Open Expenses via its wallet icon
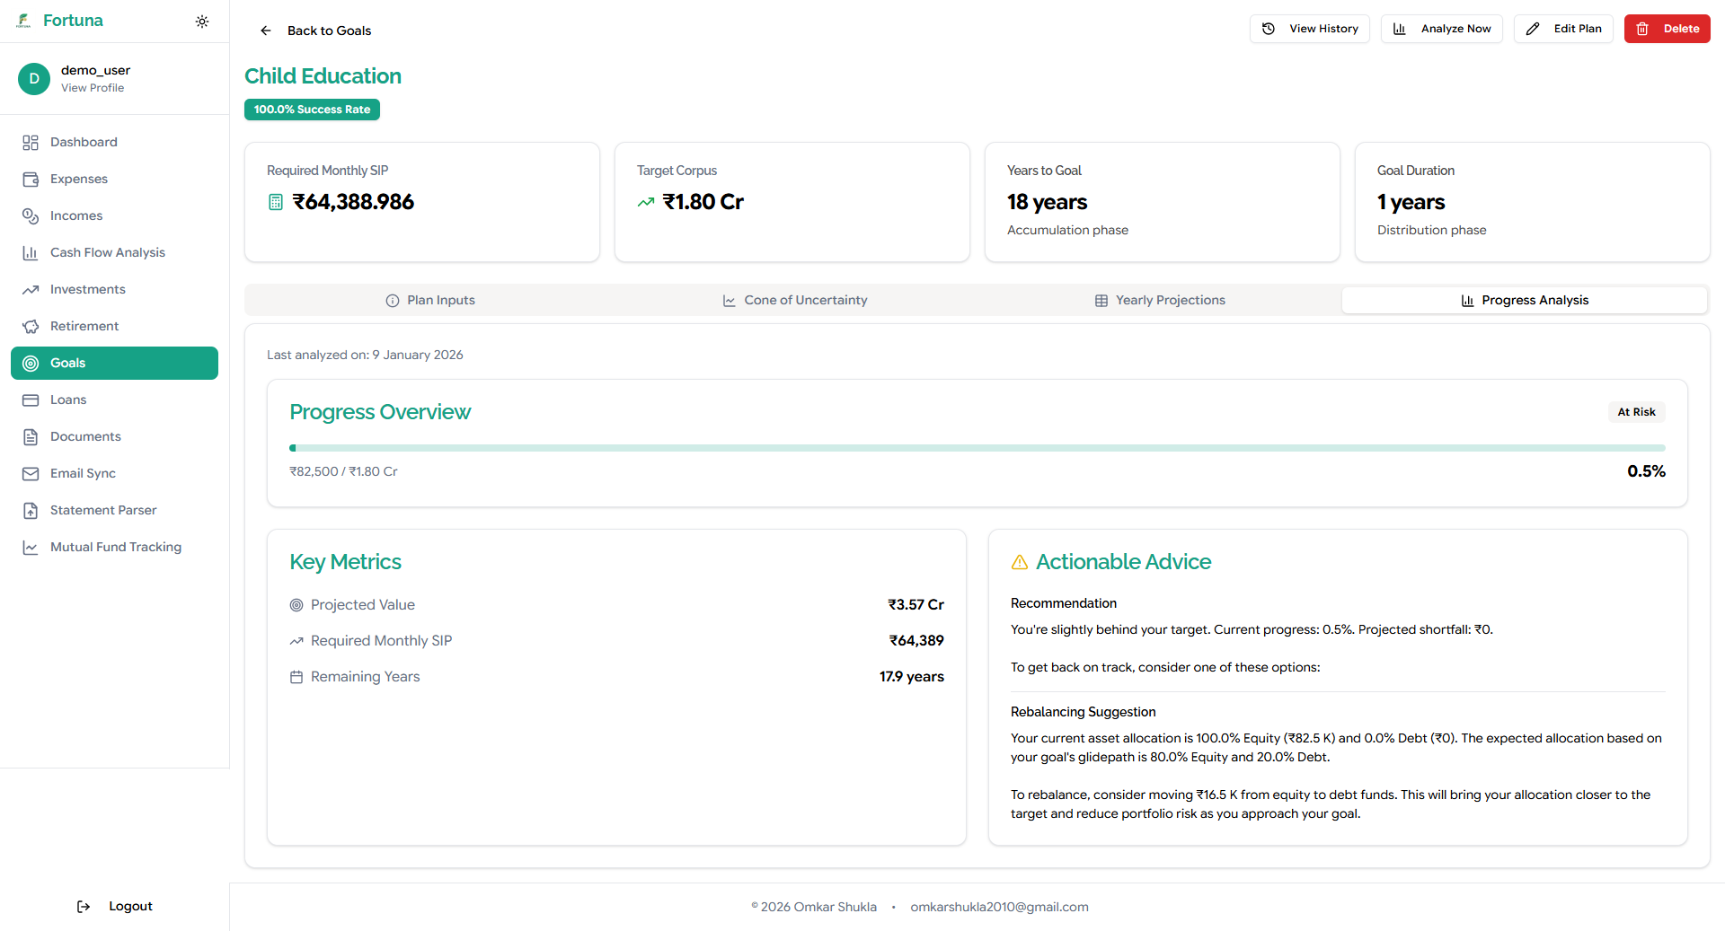 [x=31, y=180]
